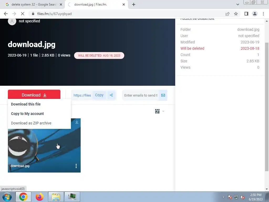Click the red Download button

coord(34,95)
